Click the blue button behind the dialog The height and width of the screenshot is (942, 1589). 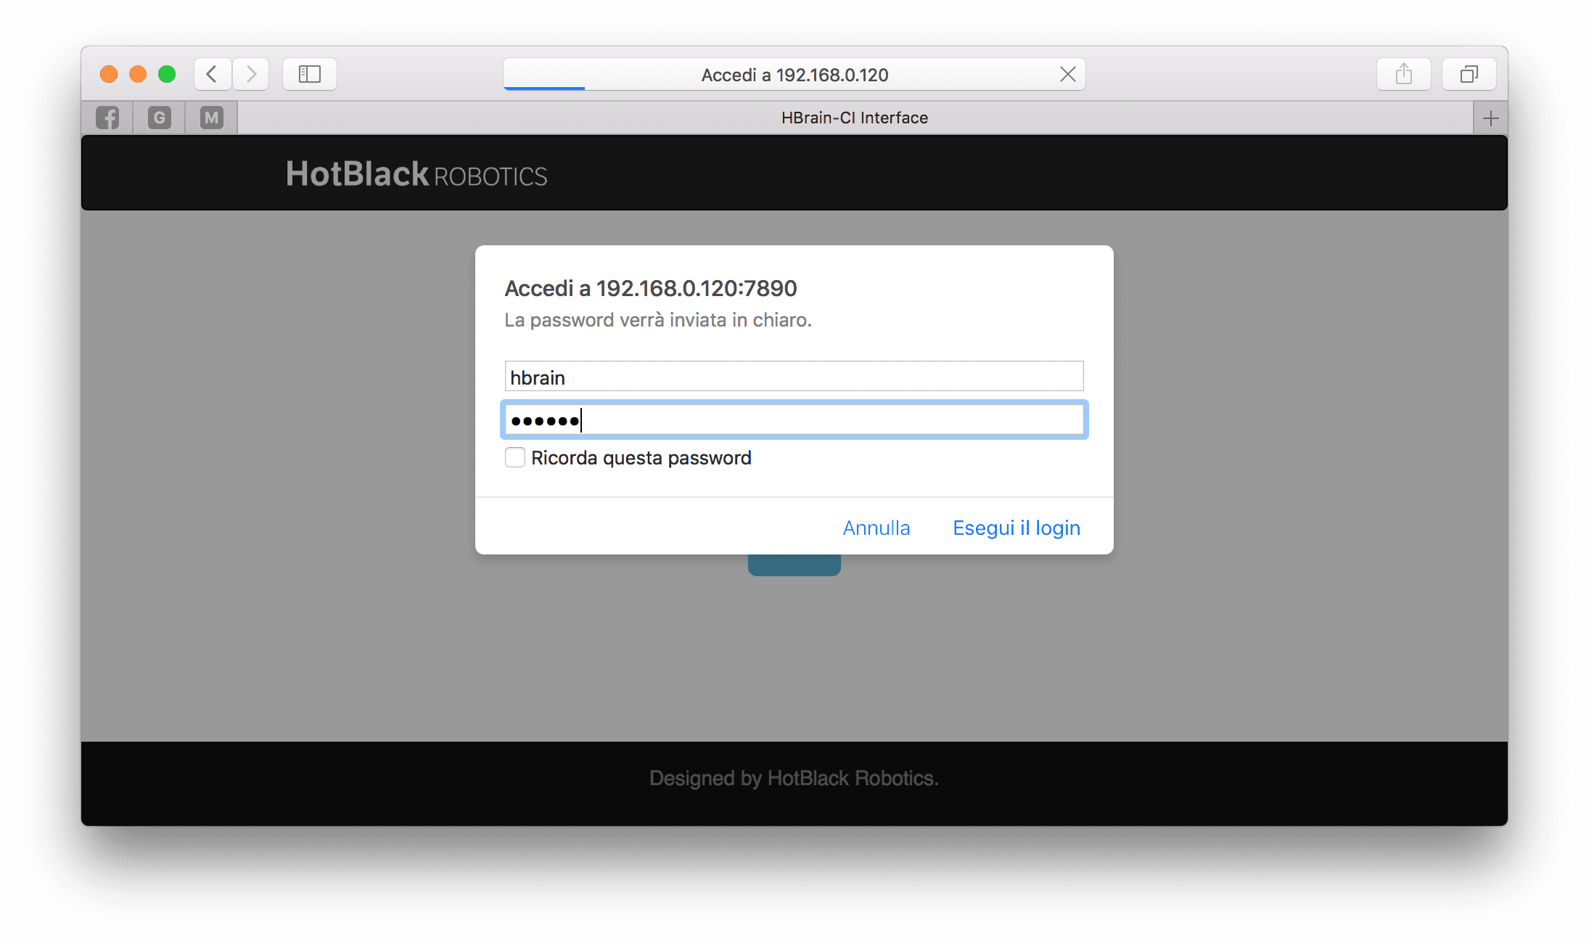click(794, 565)
